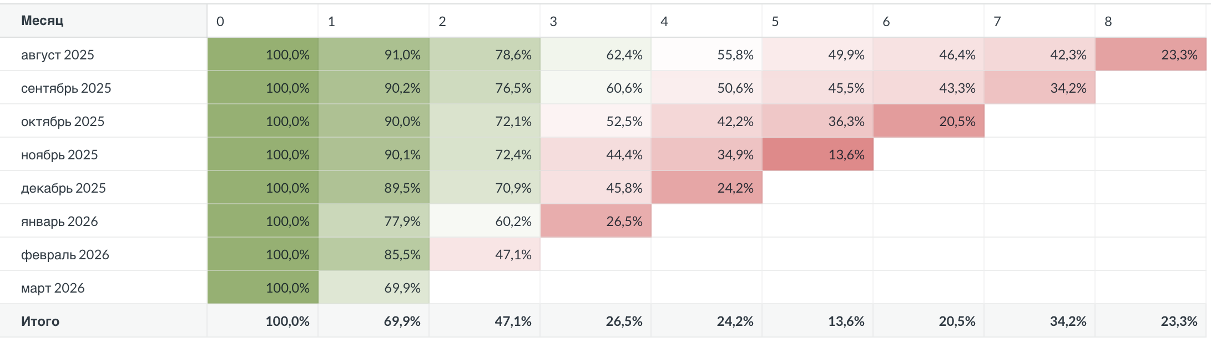1211x342 pixels.
Task: Select the март 2026 row label
Action: (x=53, y=288)
